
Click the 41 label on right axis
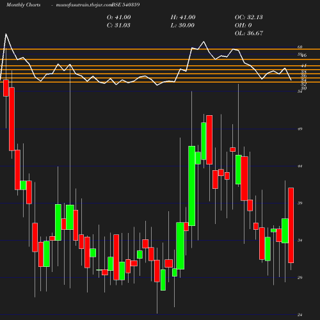click(304, 65)
